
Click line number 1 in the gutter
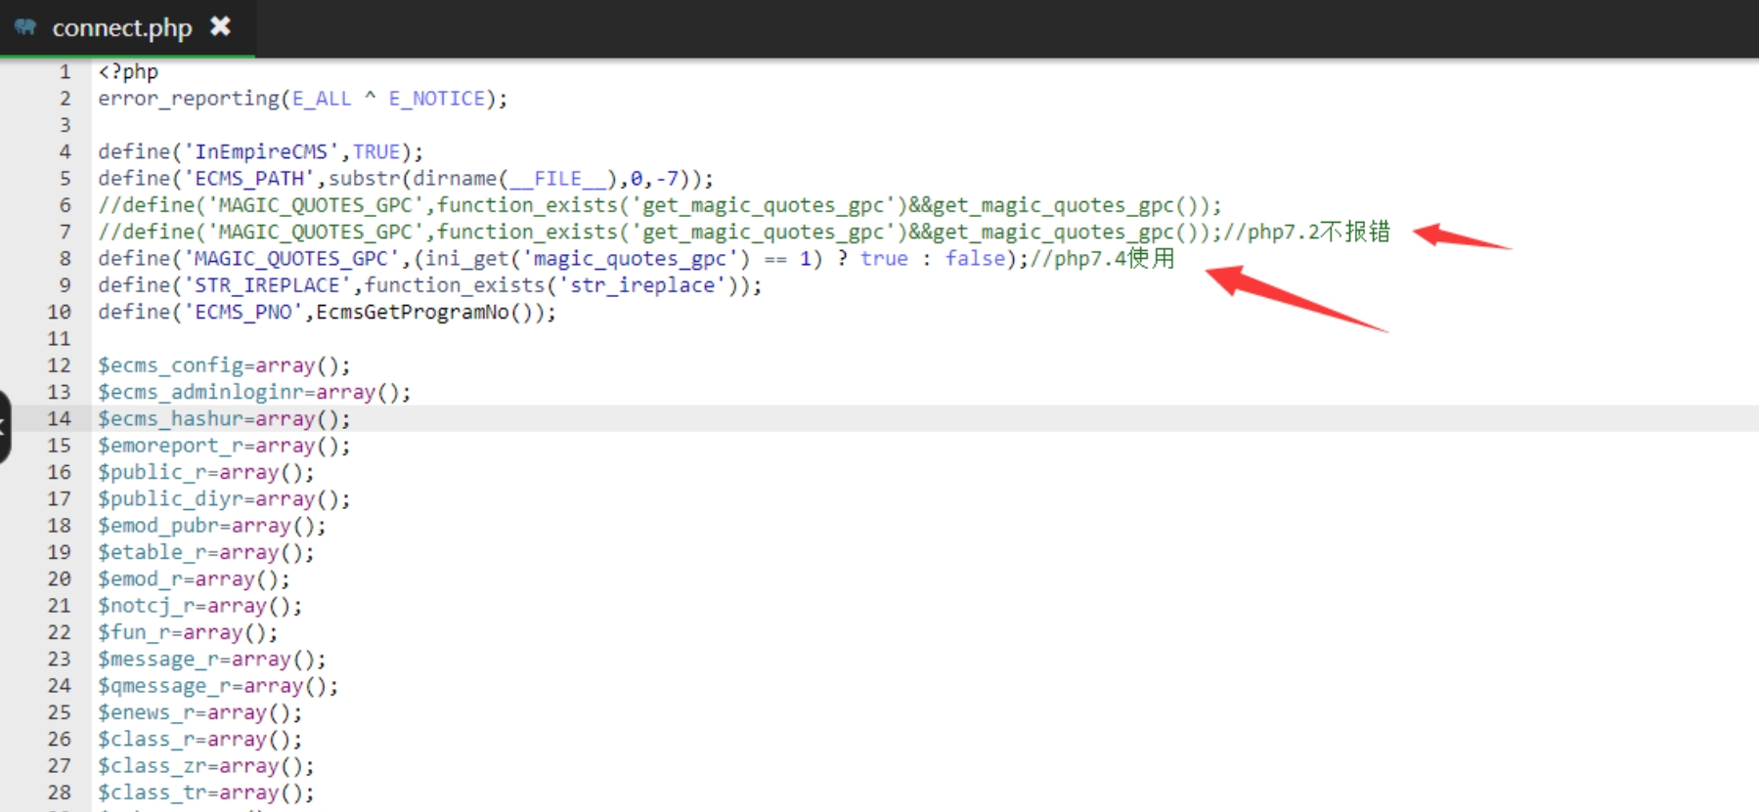[65, 71]
